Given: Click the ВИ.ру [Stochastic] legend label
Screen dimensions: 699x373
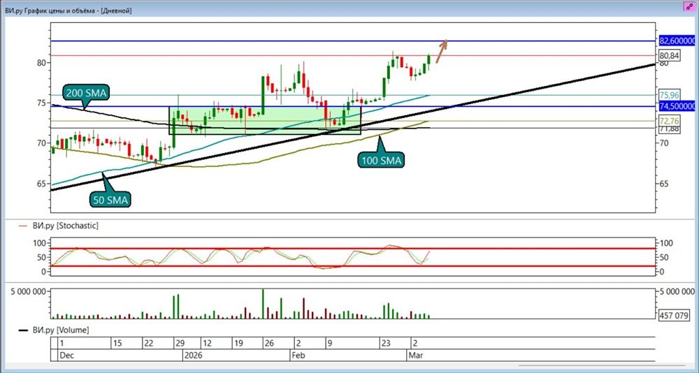Looking at the screenshot, I should click(x=65, y=226).
